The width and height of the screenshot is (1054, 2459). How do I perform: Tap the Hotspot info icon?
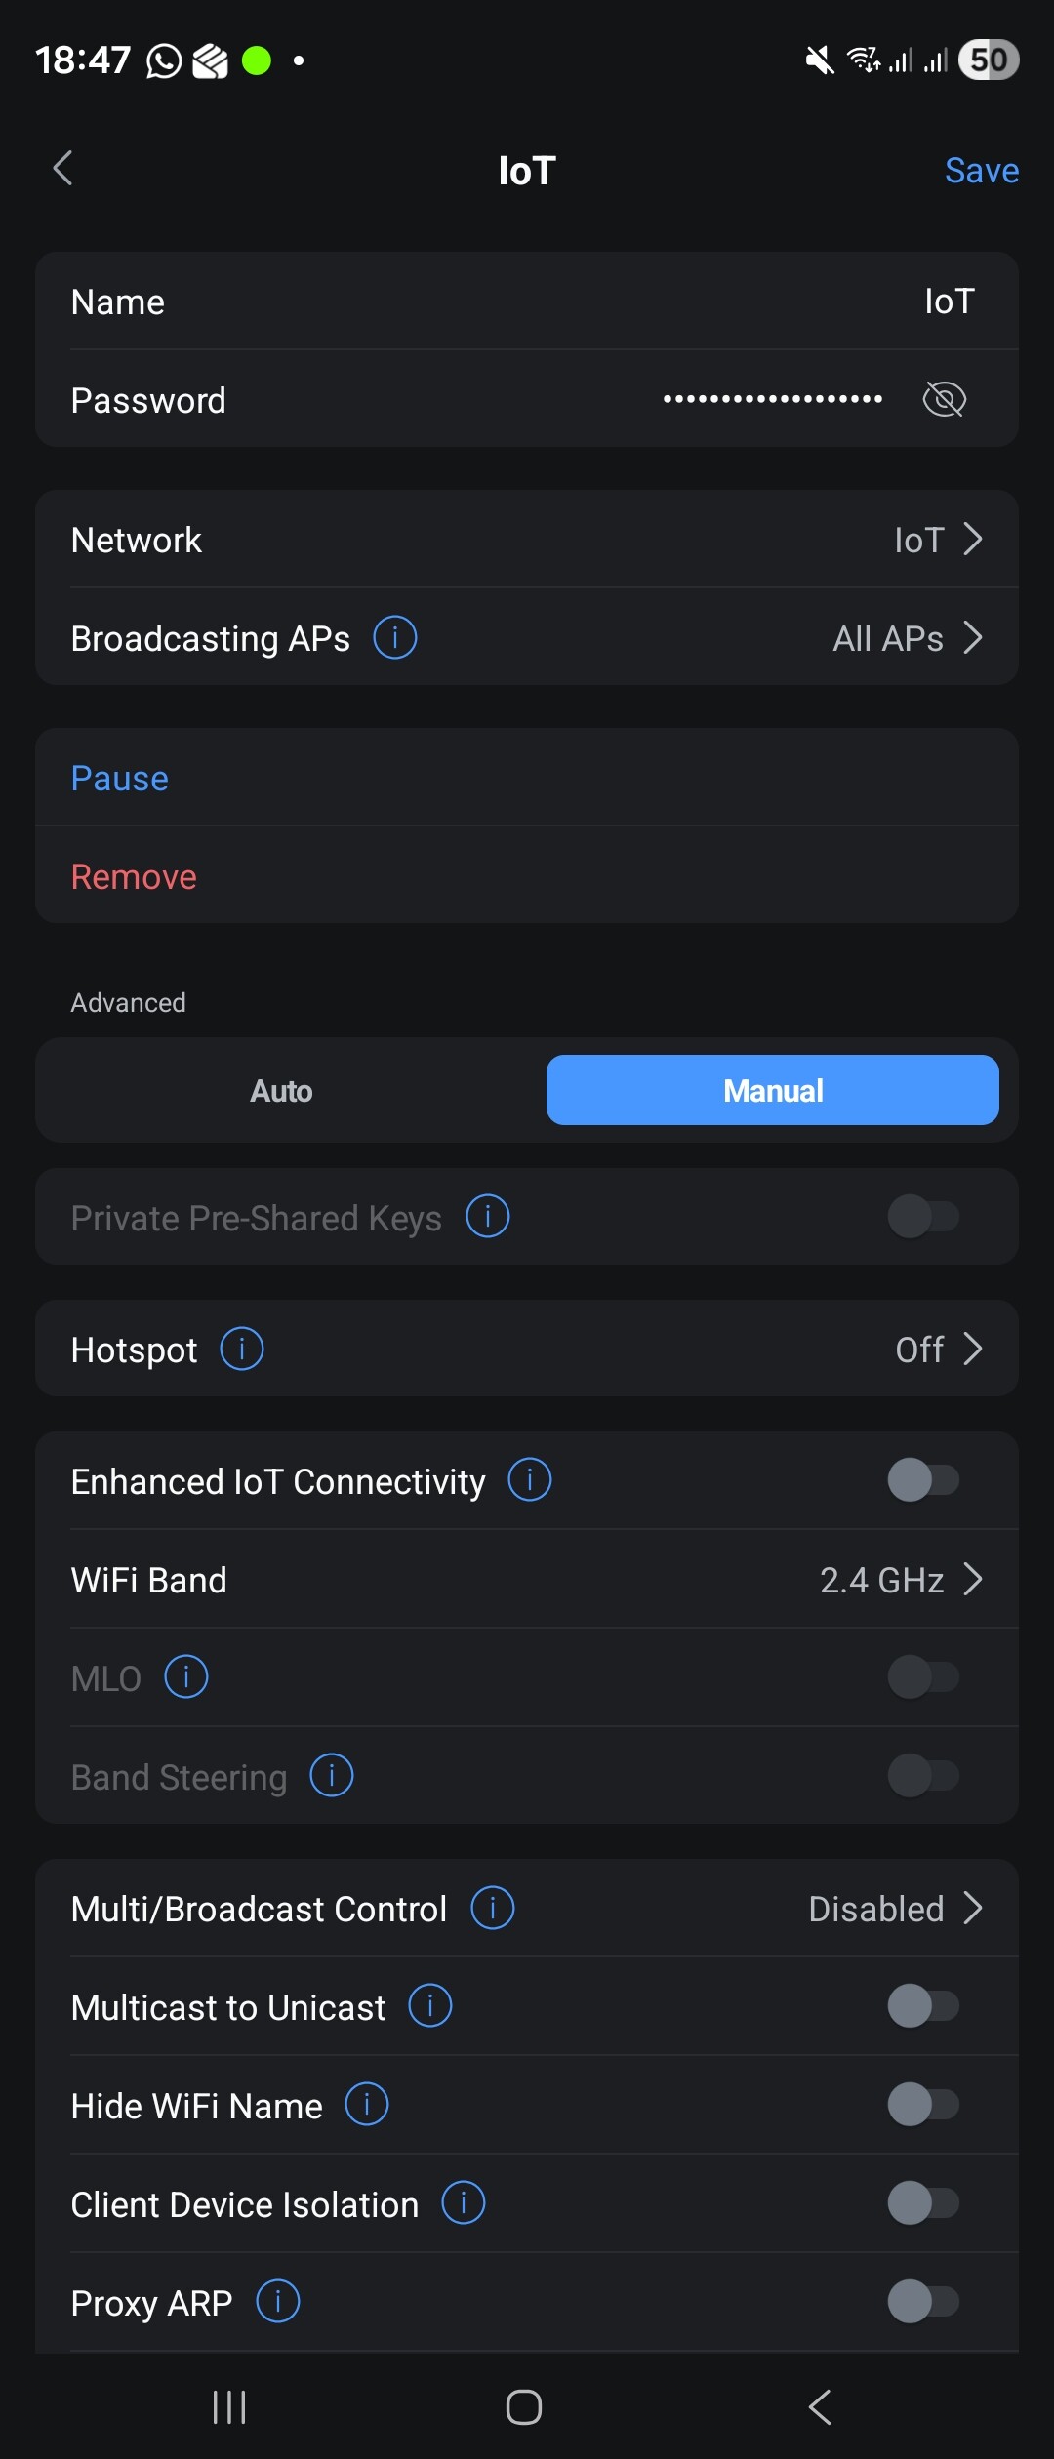point(242,1350)
